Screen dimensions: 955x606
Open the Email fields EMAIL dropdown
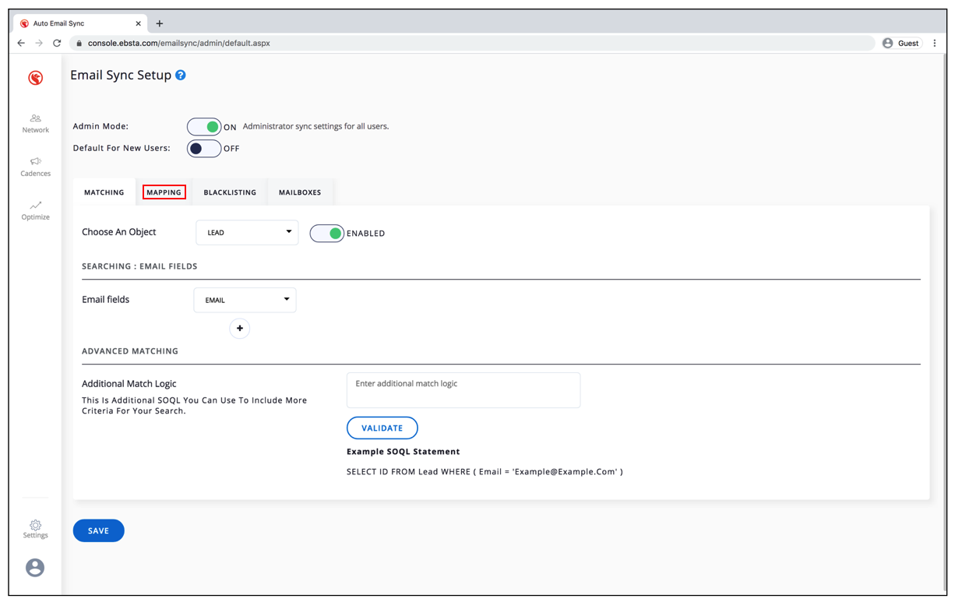point(245,300)
